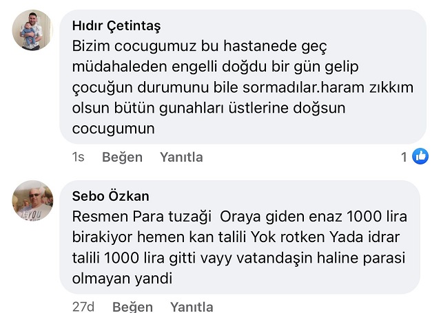Screen dimensions: 441x313
Task: Click the "27d" timestamp on the second comment
Action: 83,307
